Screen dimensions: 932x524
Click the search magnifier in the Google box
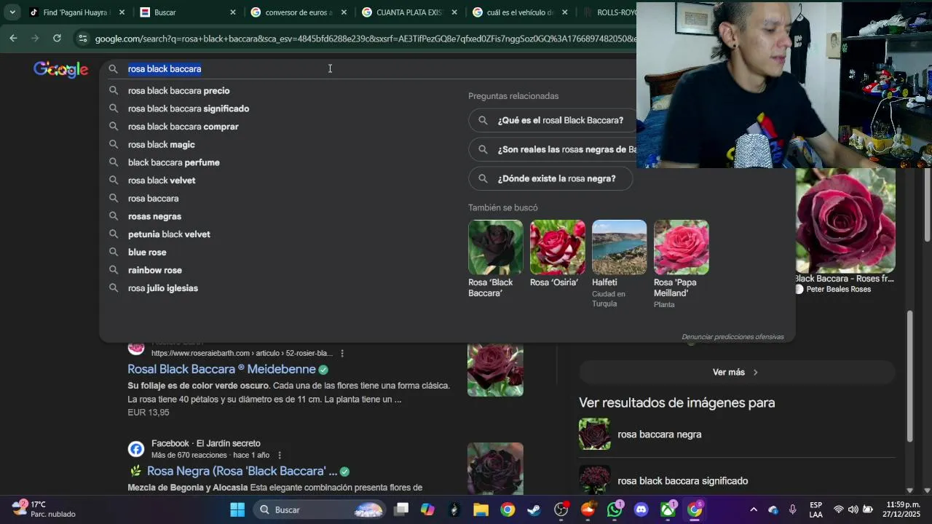coord(114,68)
